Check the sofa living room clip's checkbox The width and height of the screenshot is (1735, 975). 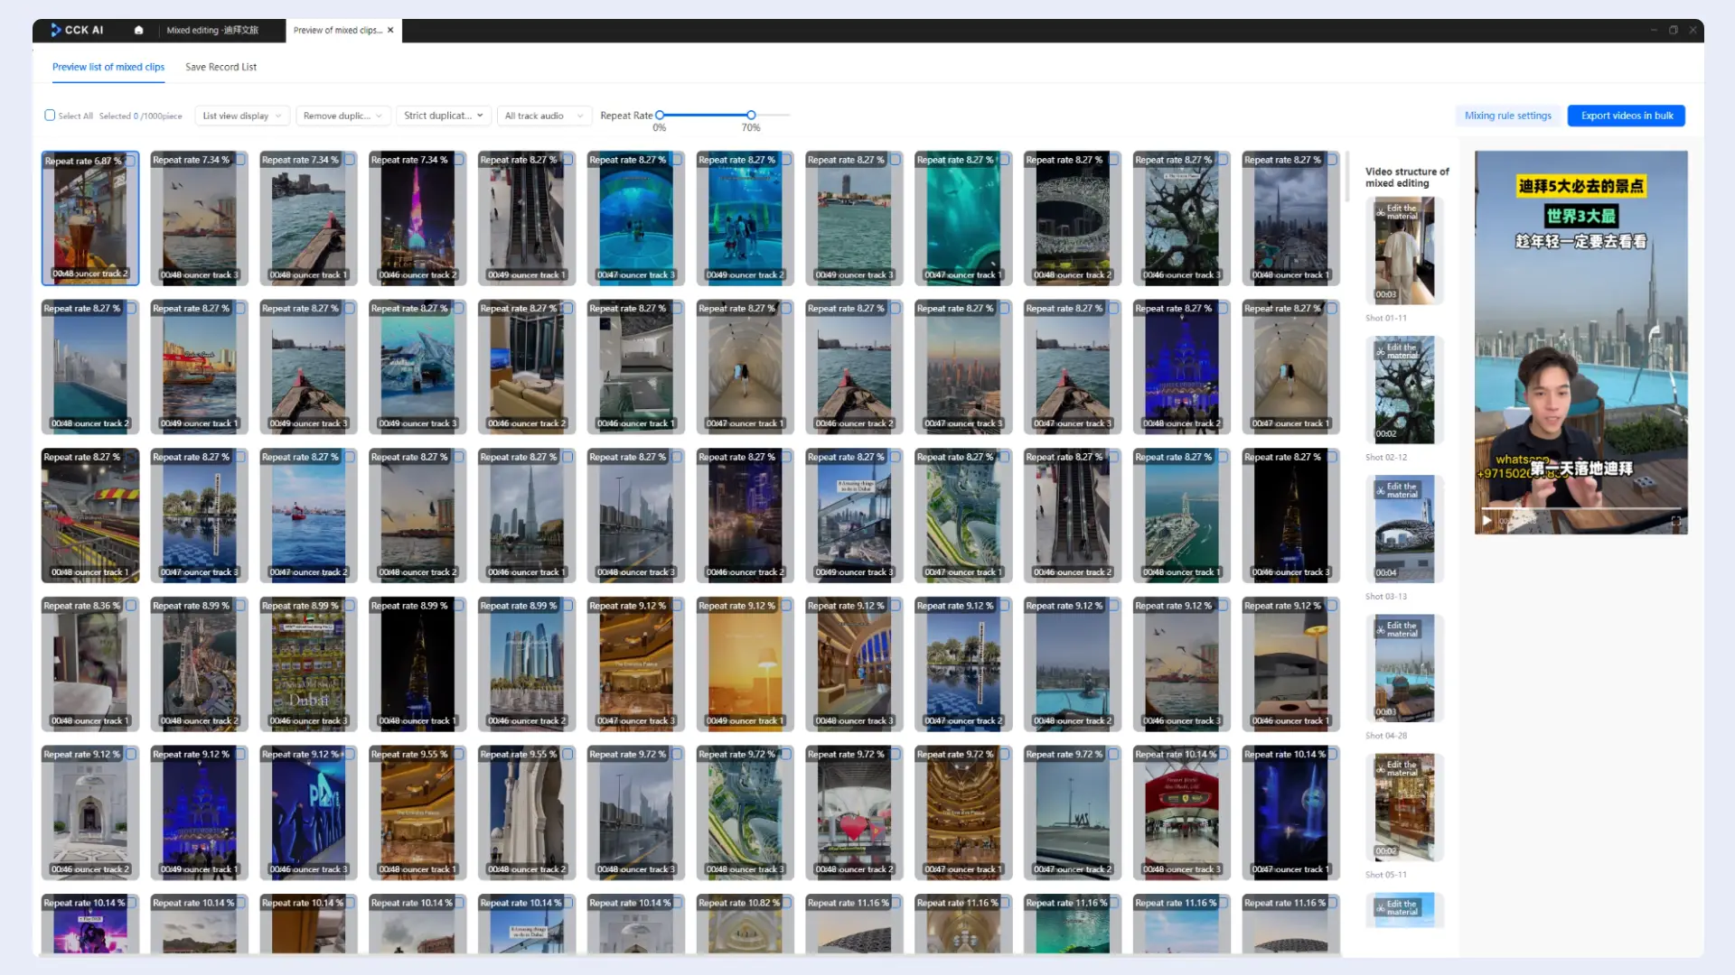567,309
